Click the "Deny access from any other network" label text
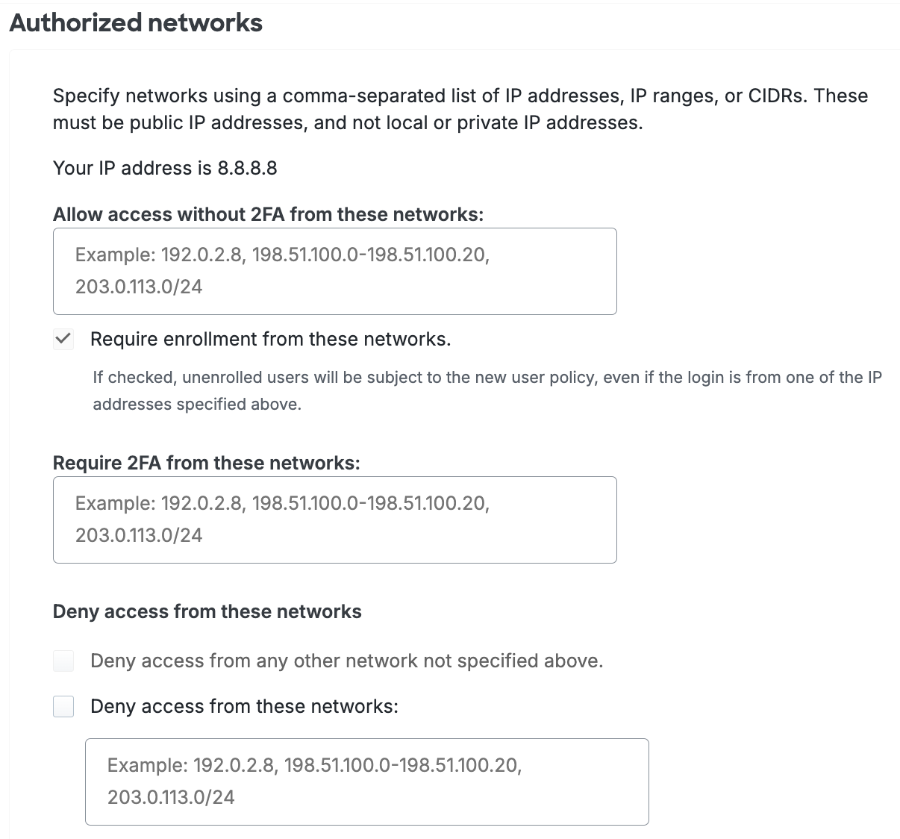The height and width of the screenshot is (839, 900). point(347,661)
